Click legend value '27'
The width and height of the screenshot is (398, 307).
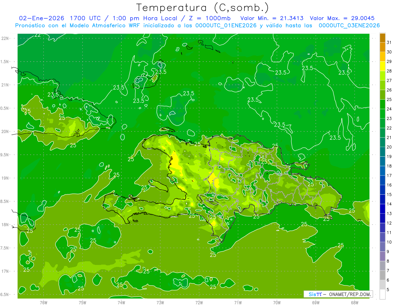click(x=389, y=80)
